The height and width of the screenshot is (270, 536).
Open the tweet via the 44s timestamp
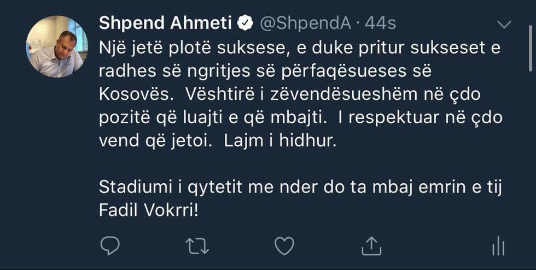(380, 23)
